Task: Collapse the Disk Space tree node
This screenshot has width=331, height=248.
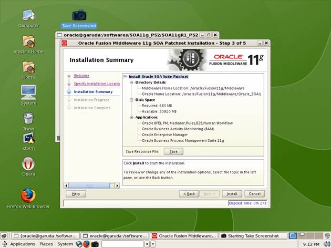Action: [x=131, y=100]
